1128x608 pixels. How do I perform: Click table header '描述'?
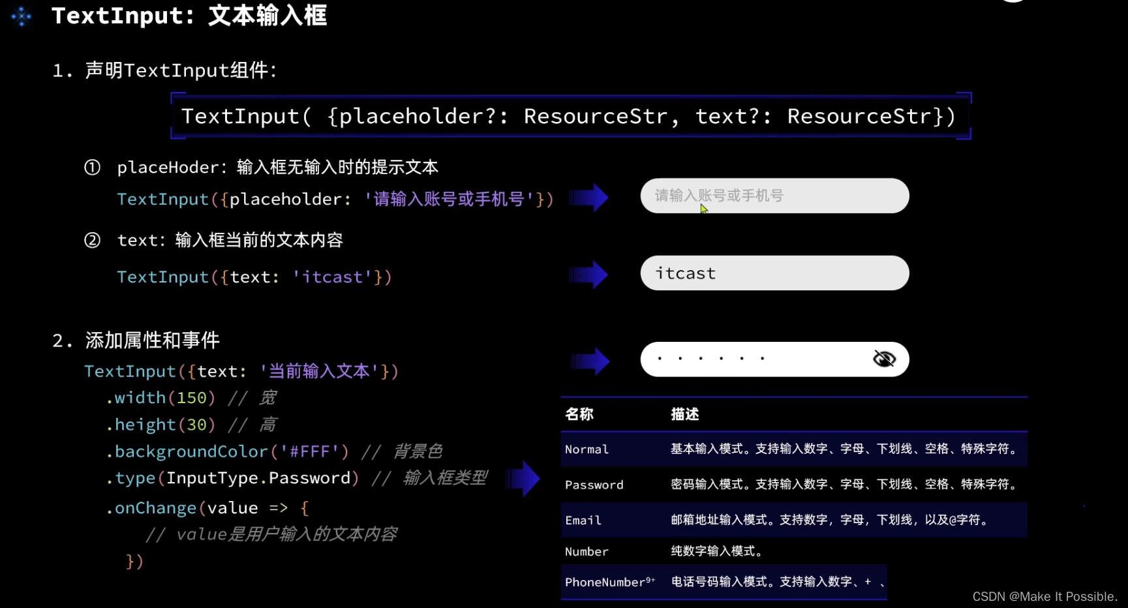click(x=685, y=414)
